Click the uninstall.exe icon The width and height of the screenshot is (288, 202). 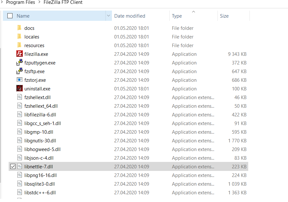coord(20,88)
